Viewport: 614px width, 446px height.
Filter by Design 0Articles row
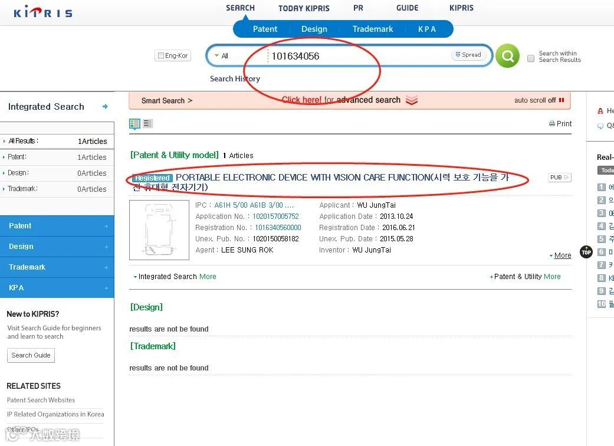[x=57, y=173]
